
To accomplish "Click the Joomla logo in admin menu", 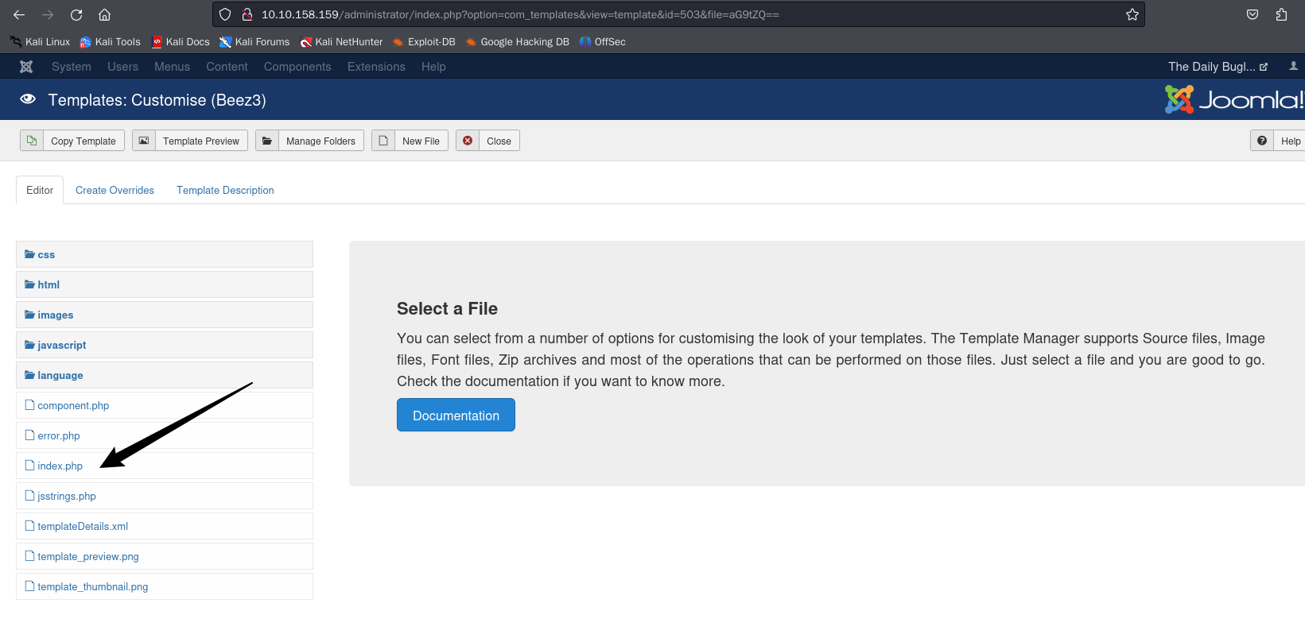I will click(x=26, y=67).
